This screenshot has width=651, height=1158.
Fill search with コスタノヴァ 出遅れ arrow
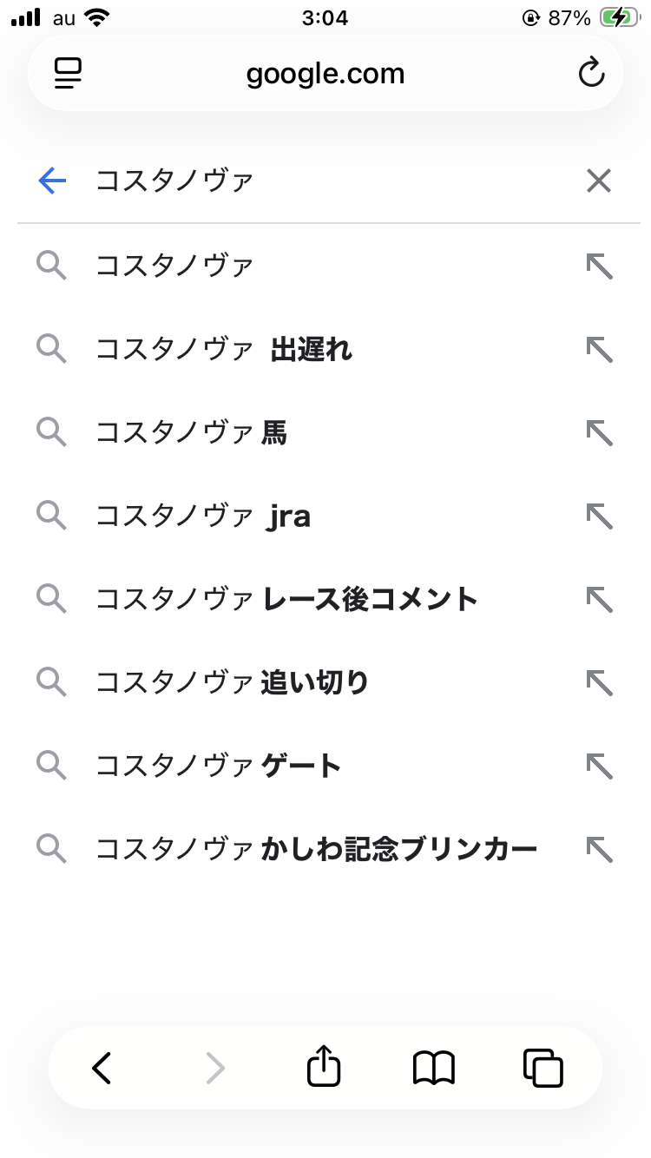[x=599, y=350]
